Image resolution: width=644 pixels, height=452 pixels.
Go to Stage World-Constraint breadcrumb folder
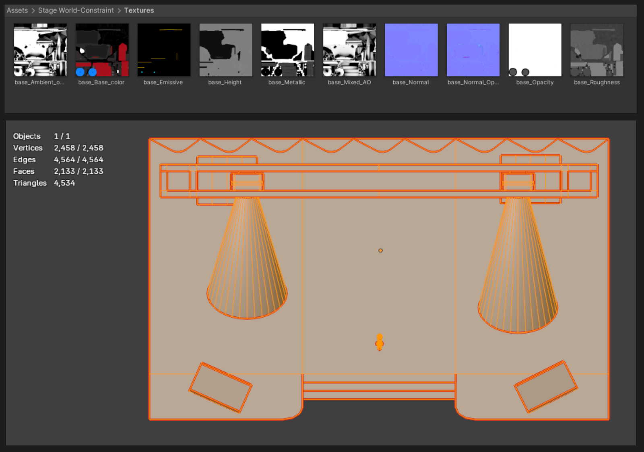coord(76,10)
